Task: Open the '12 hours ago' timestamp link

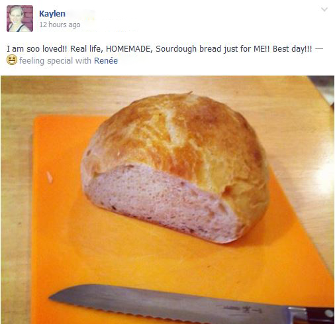Action: (x=60, y=25)
